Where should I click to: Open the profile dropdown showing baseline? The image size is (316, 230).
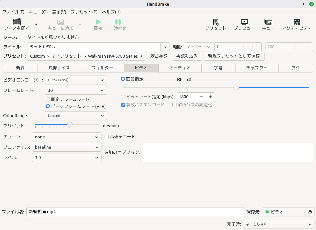[67, 147]
